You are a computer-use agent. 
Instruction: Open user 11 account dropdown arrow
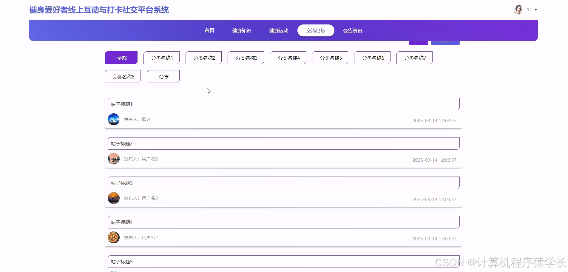click(x=536, y=10)
